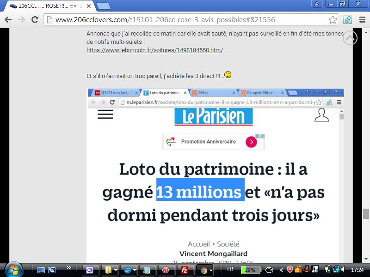Click the '(15113 non lus)' tab in the screenshot

[x=115, y=93]
